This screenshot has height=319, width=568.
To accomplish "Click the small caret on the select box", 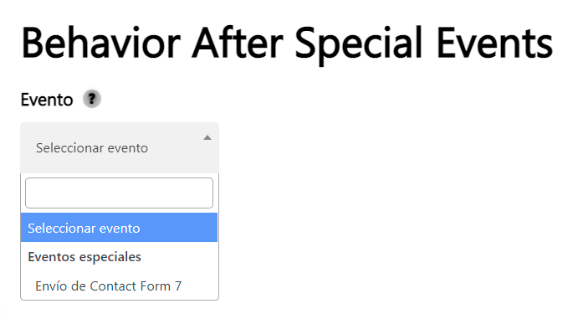I will click(207, 137).
